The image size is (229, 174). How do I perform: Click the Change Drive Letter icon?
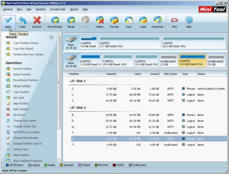click(x=8, y=121)
